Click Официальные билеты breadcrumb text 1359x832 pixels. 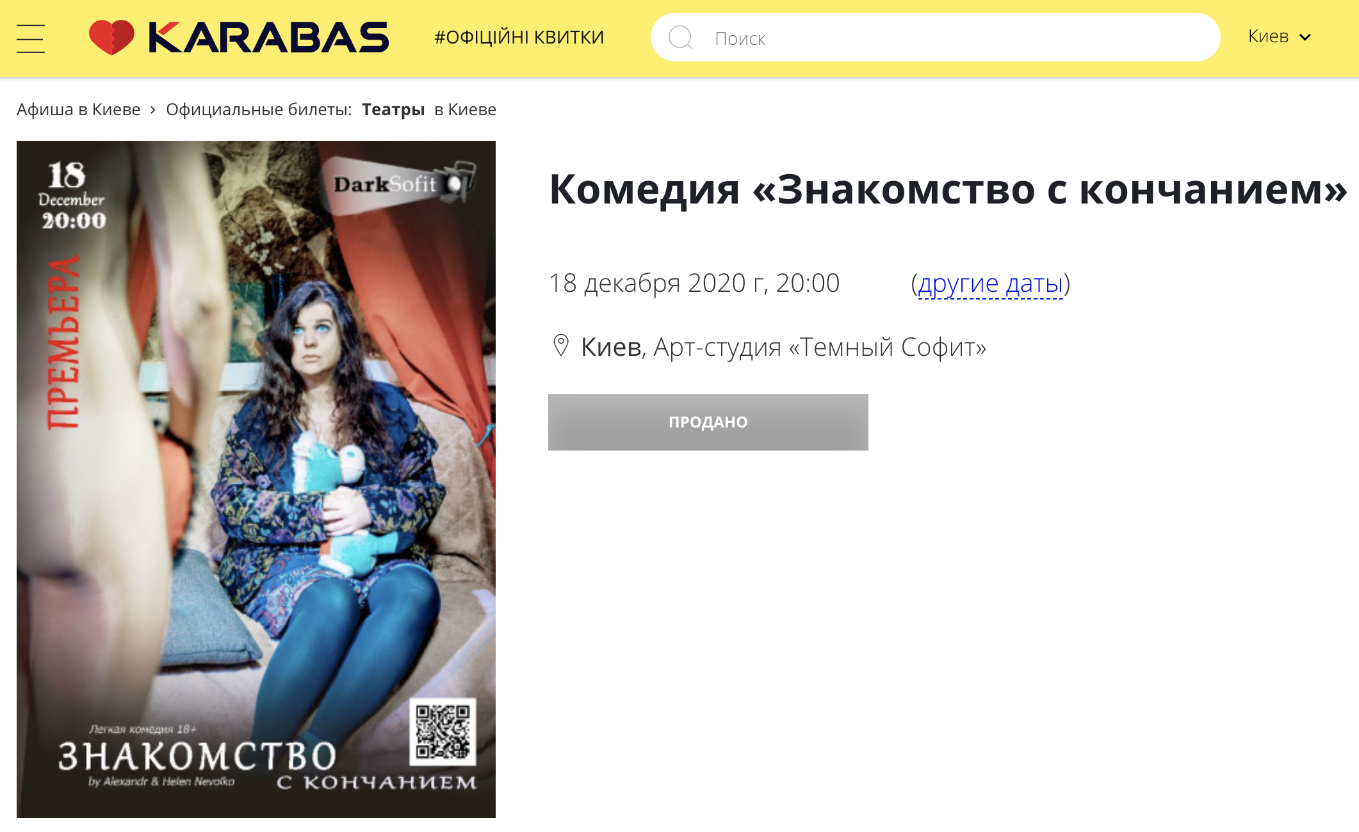259,109
